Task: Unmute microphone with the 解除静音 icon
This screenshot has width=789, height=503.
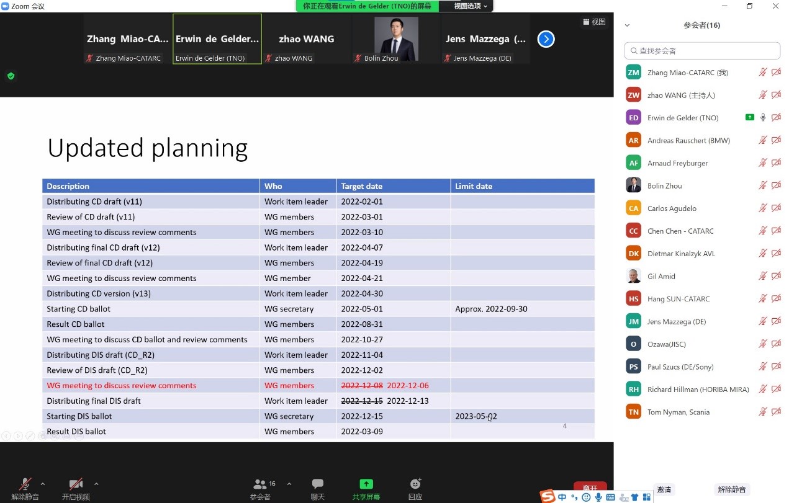Action: click(x=25, y=484)
